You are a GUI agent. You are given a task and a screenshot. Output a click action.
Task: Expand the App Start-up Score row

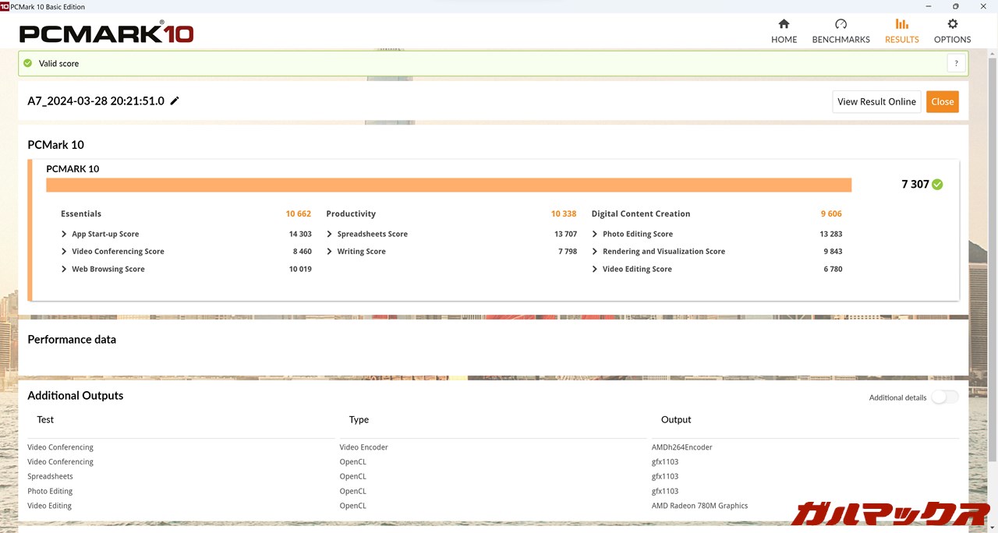65,234
